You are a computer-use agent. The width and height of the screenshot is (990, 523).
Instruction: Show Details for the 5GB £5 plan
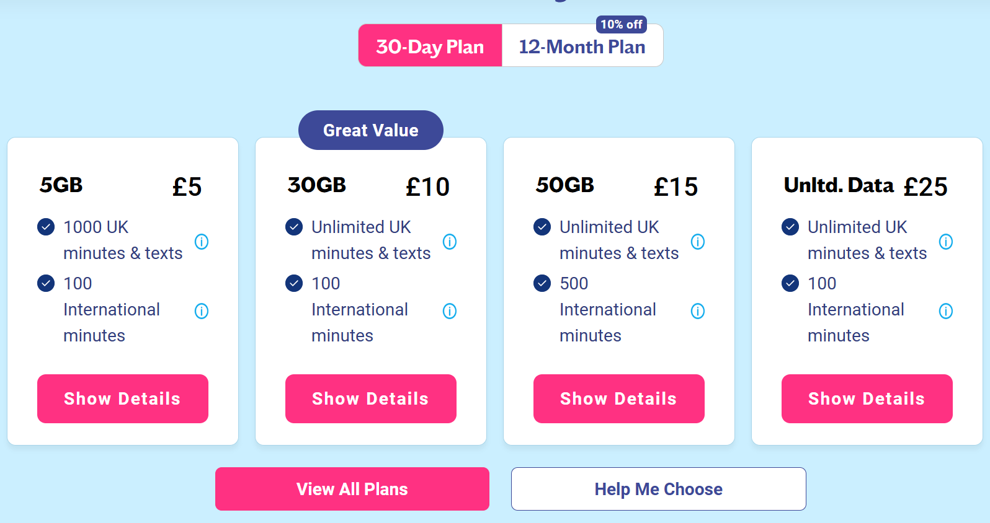pyautogui.click(x=123, y=398)
